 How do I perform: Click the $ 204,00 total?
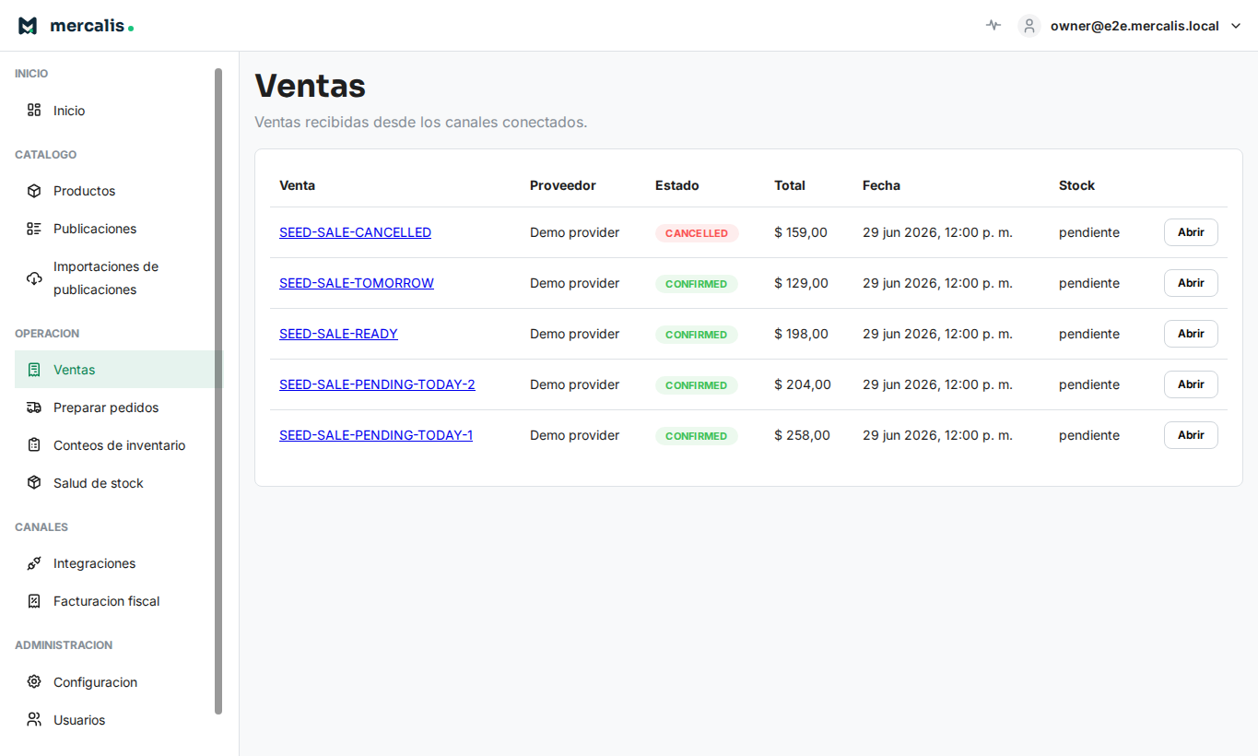pyautogui.click(x=803, y=384)
